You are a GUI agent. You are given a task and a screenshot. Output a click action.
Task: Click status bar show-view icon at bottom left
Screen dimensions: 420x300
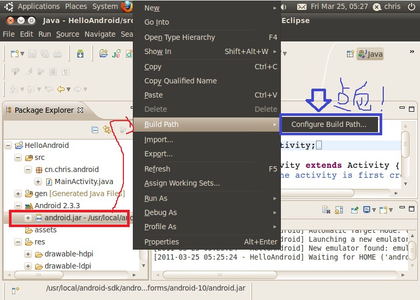pyautogui.click(x=15, y=290)
